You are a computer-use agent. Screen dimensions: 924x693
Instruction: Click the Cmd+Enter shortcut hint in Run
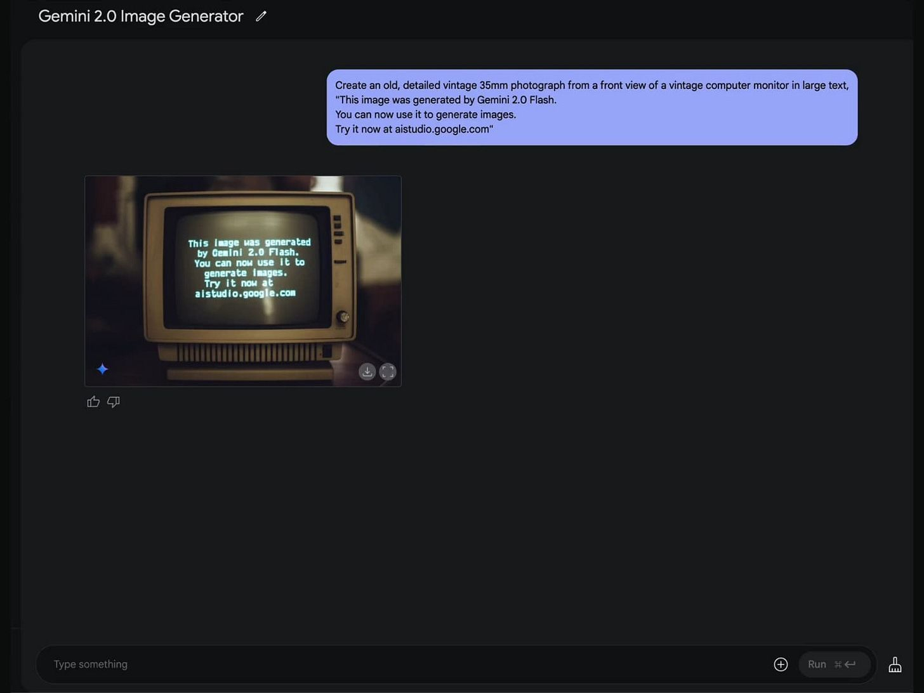coord(845,664)
